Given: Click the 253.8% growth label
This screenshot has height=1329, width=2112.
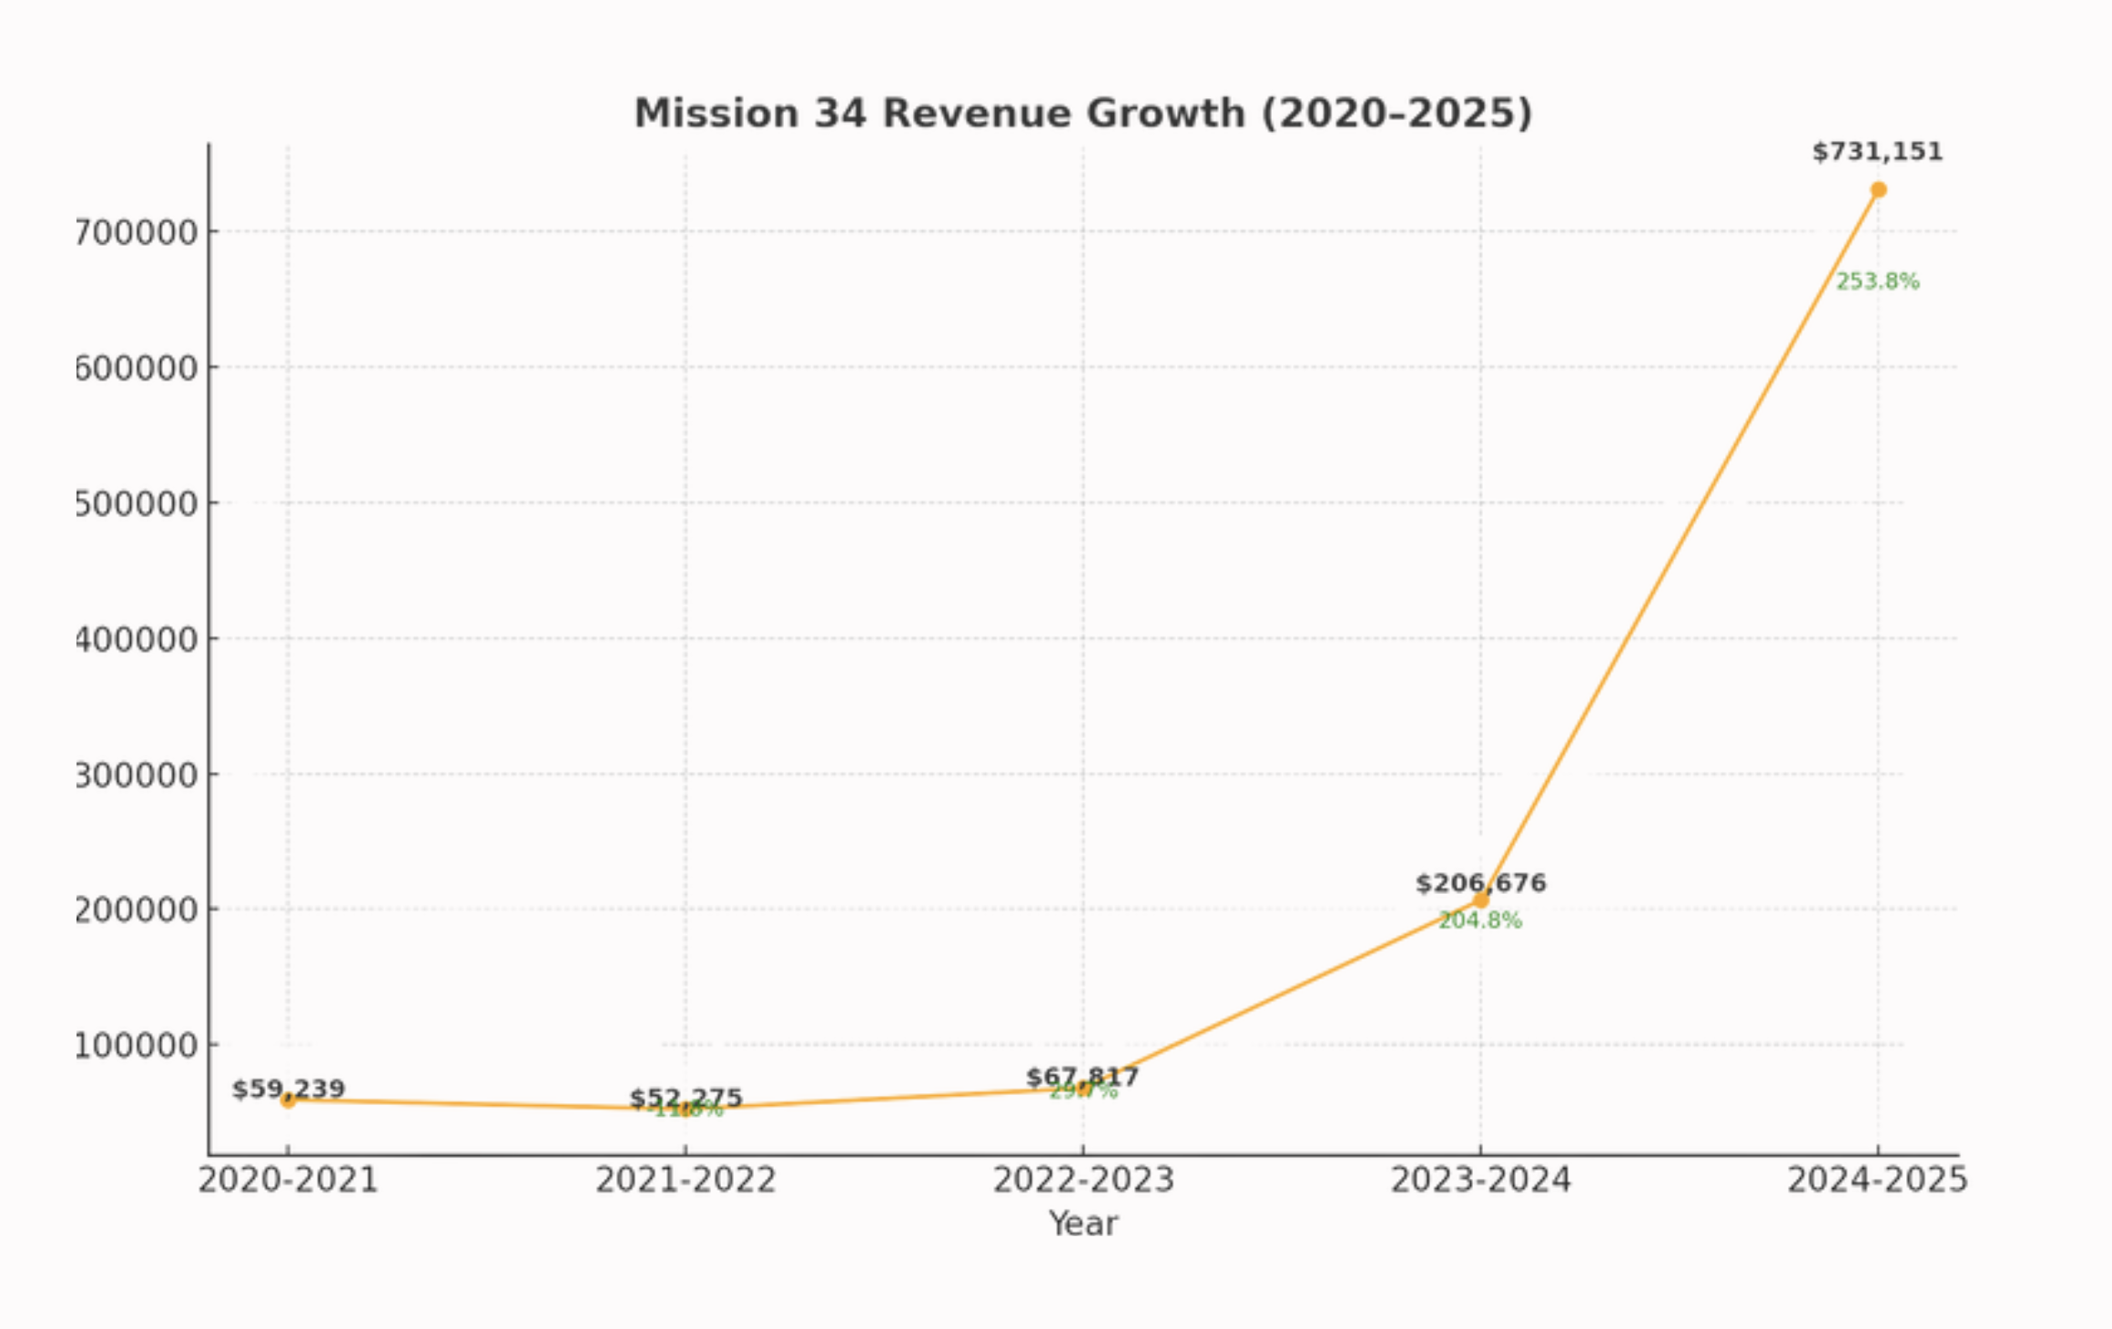Looking at the screenshot, I should click(x=1877, y=282).
